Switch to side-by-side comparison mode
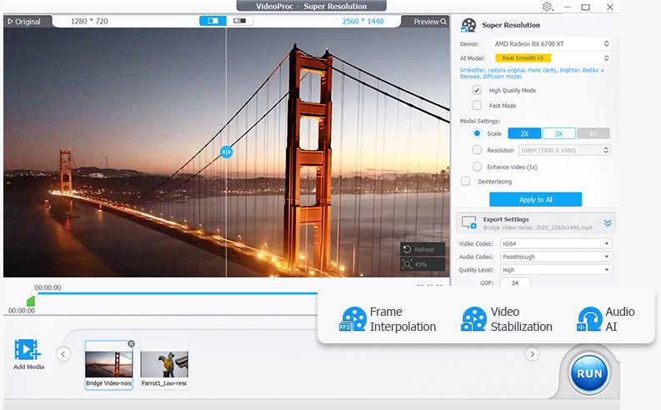Image resolution: width=661 pixels, height=410 pixels. pos(239,21)
